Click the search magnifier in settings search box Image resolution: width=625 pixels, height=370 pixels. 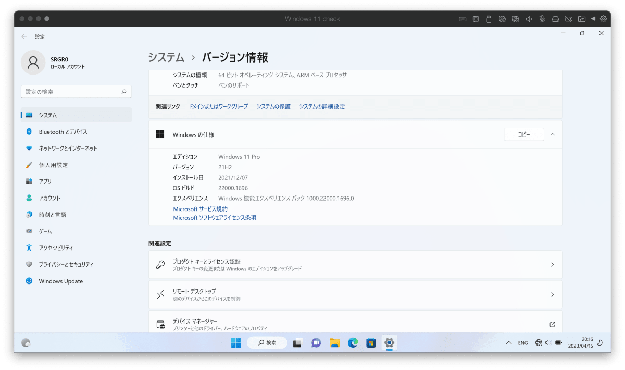click(x=124, y=92)
